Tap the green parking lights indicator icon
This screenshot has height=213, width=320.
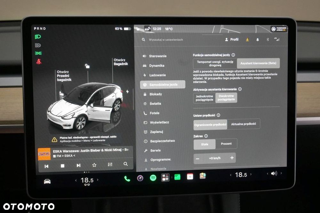pyautogui.click(x=38, y=53)
